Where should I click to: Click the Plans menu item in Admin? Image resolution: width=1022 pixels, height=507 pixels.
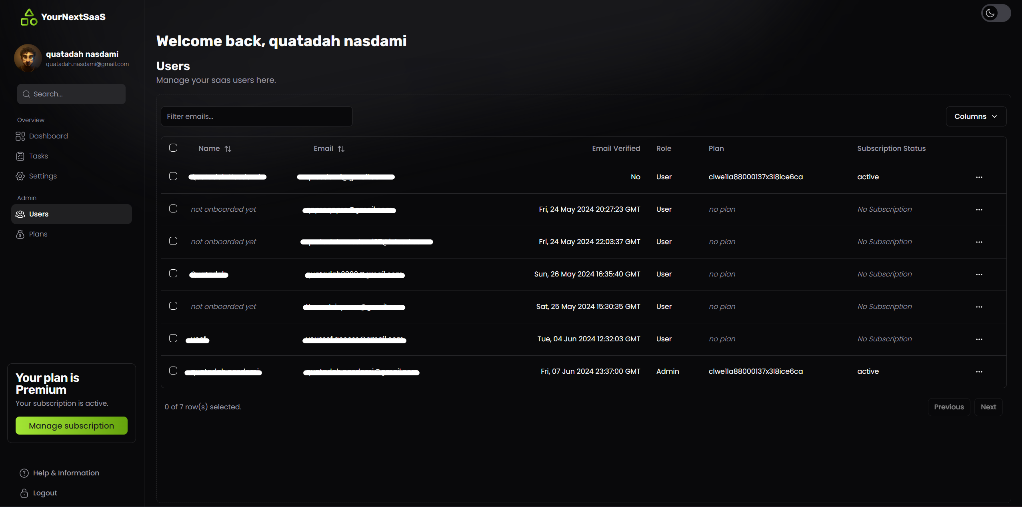pos(38,233)
